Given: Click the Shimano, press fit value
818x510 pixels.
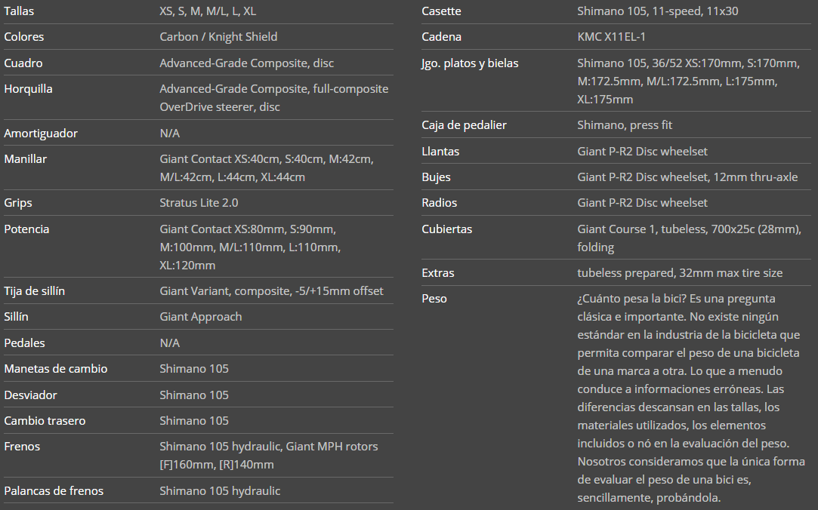Looking at the screenshot, I should (x=625, y=125).
